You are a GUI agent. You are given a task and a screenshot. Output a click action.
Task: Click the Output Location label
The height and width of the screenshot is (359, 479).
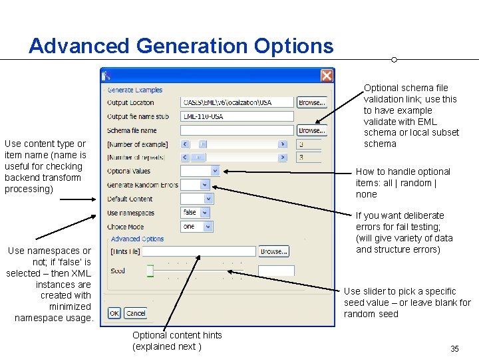coord(130,102)
